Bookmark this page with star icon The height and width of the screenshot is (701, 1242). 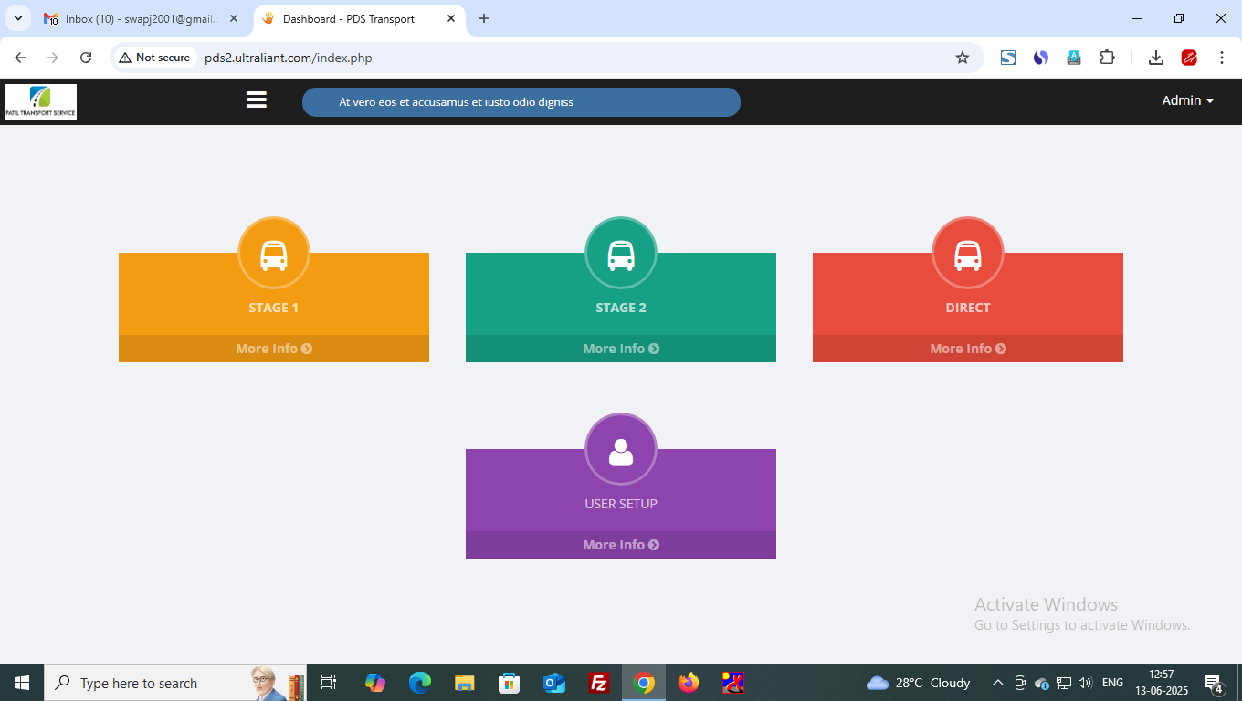pyautogui.click(x=963, y=58)
